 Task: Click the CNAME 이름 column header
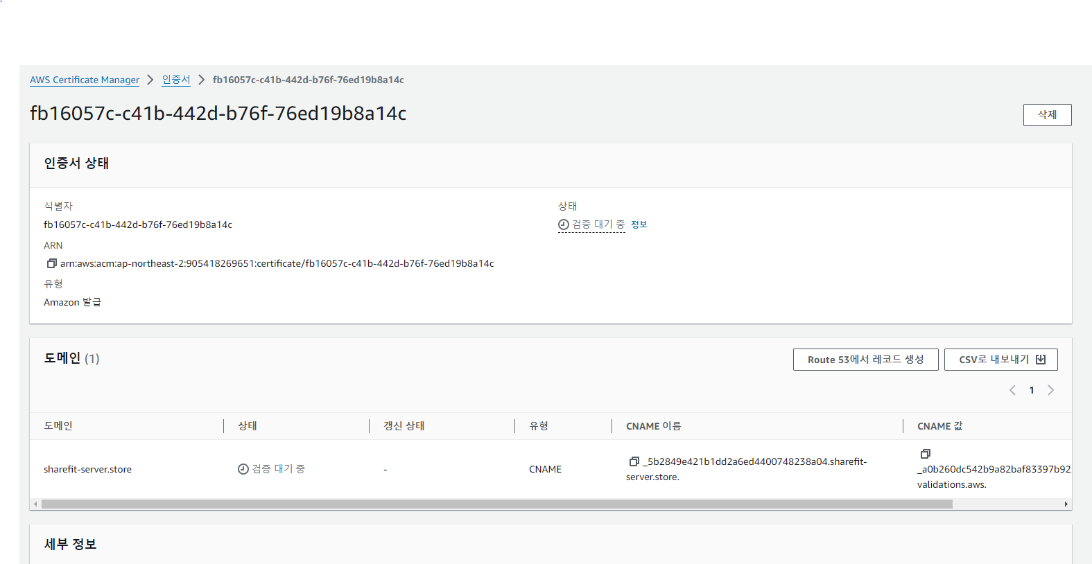click(653, 426)
